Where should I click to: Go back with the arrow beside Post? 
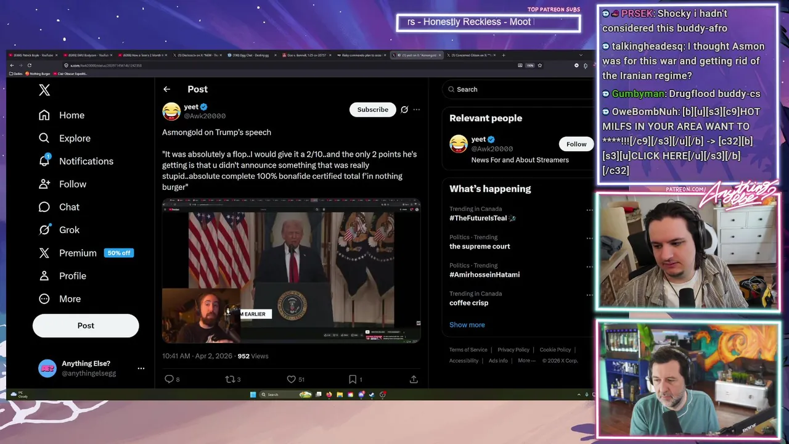tap(166, 89)
